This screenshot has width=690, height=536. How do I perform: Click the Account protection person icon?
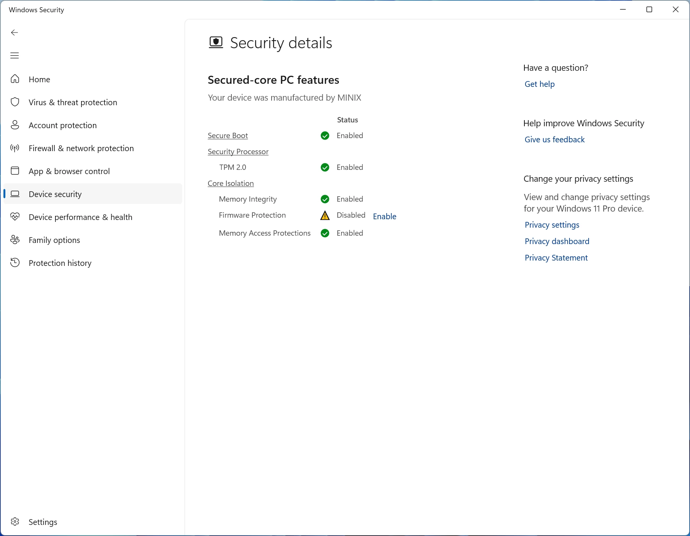pyautogui.click(x=15, y=125)
